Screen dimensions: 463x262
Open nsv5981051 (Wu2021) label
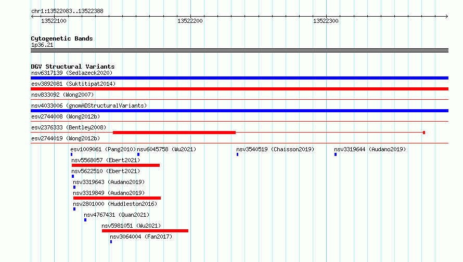(132, 226)
